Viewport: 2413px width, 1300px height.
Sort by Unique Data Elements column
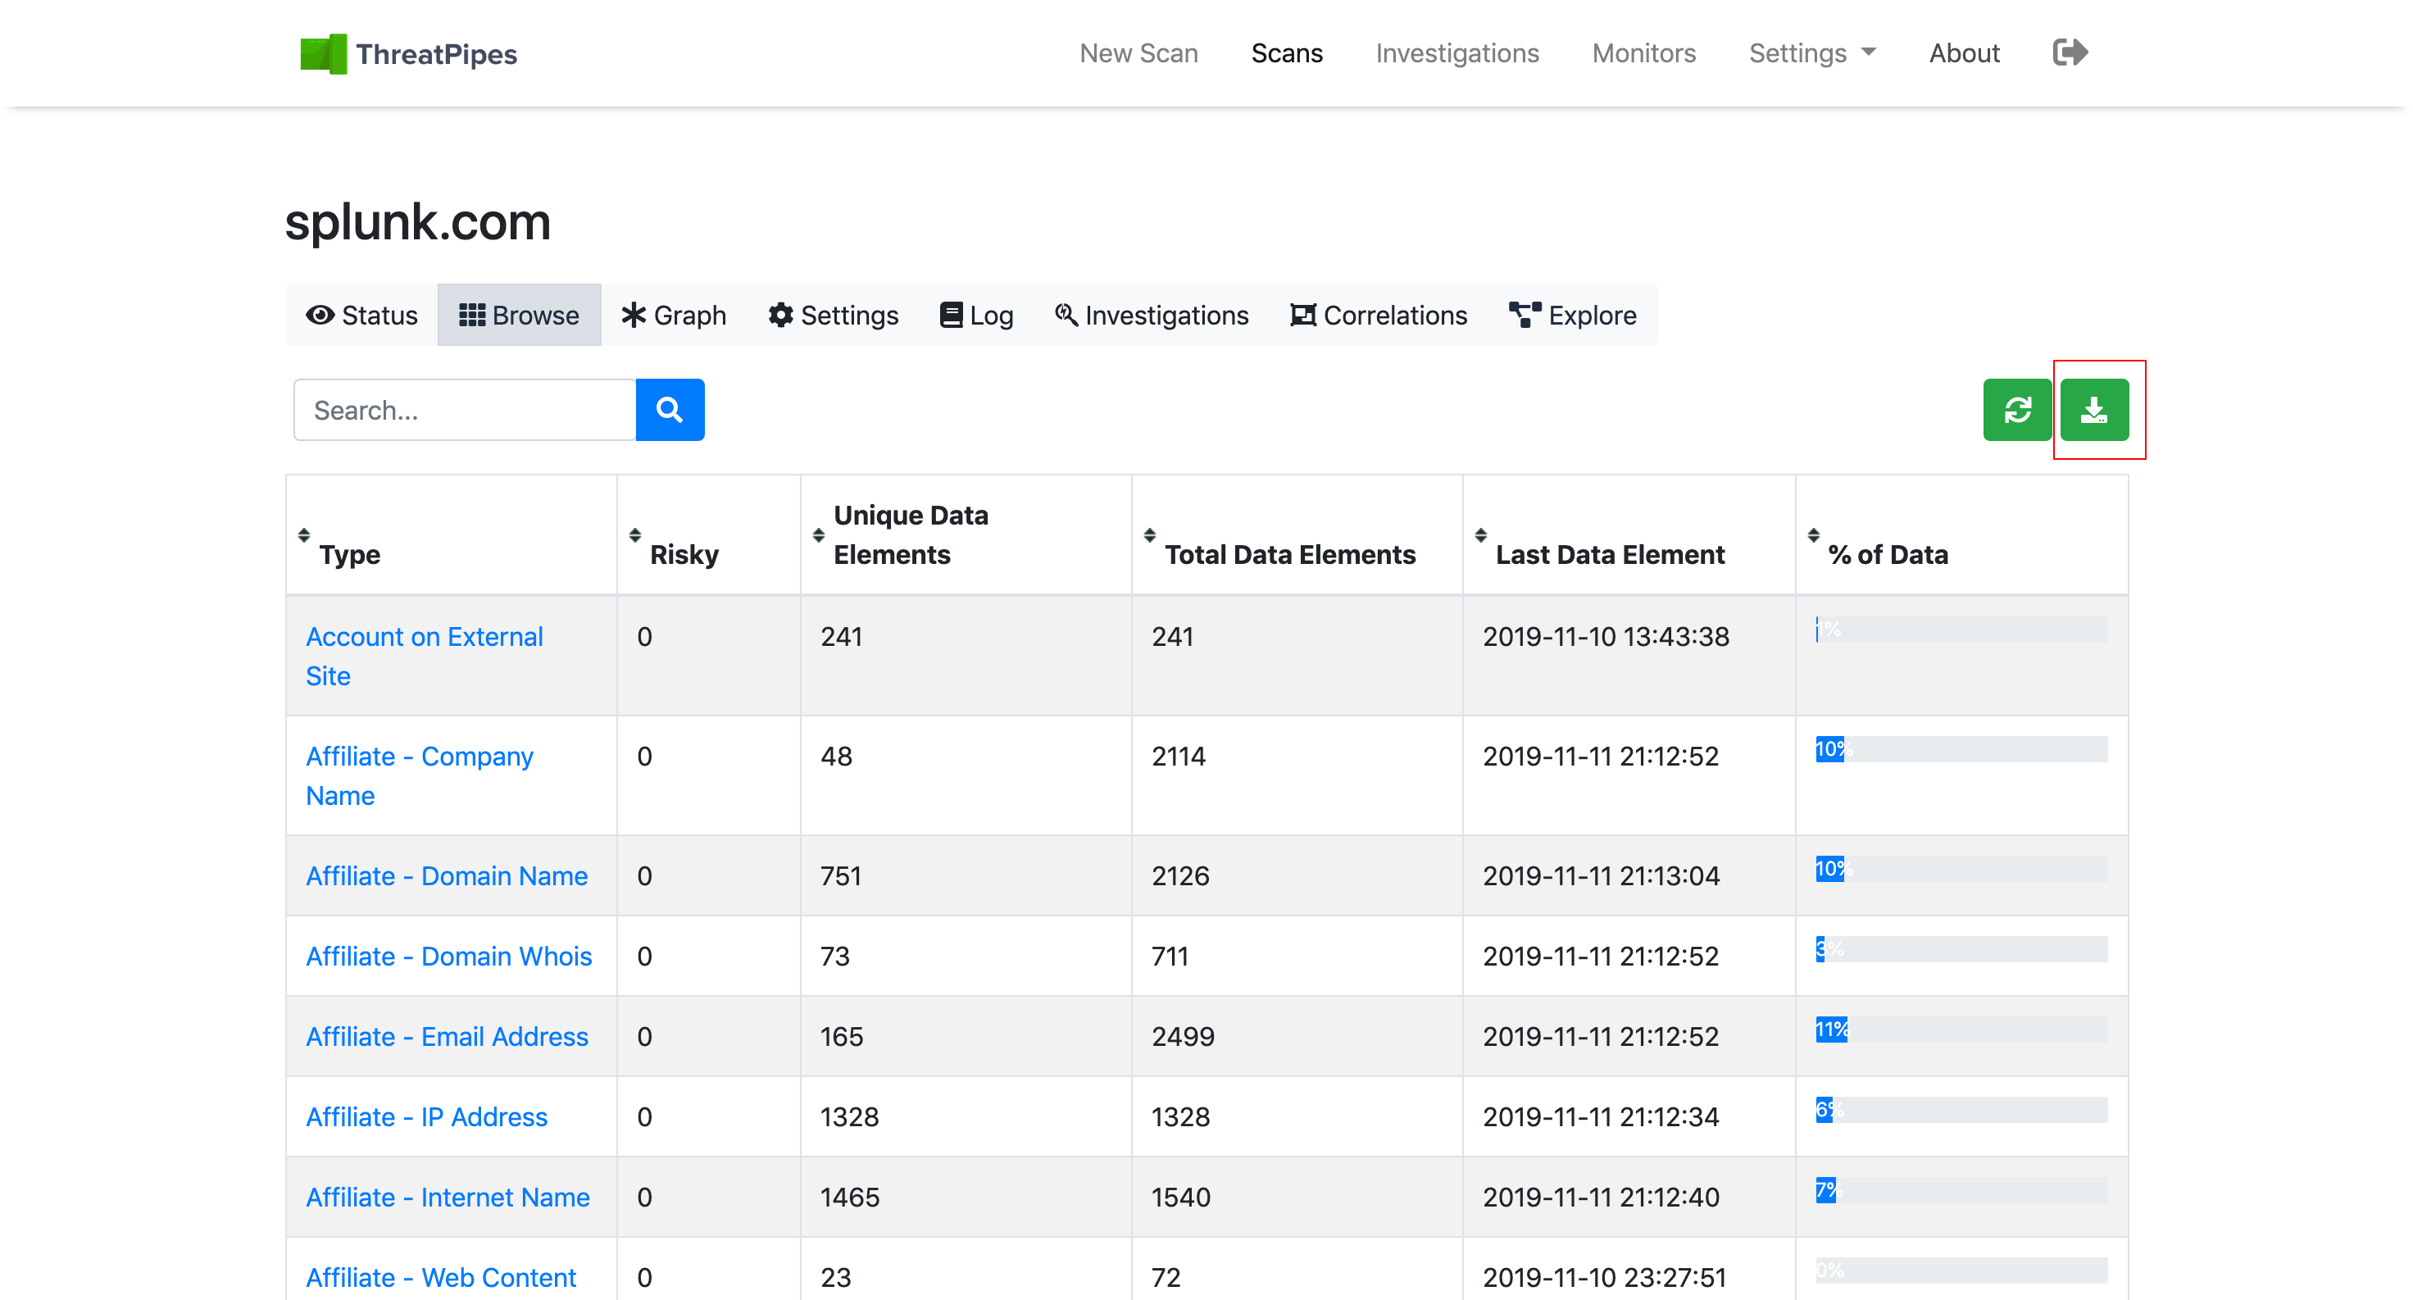[x=817, y=534]
